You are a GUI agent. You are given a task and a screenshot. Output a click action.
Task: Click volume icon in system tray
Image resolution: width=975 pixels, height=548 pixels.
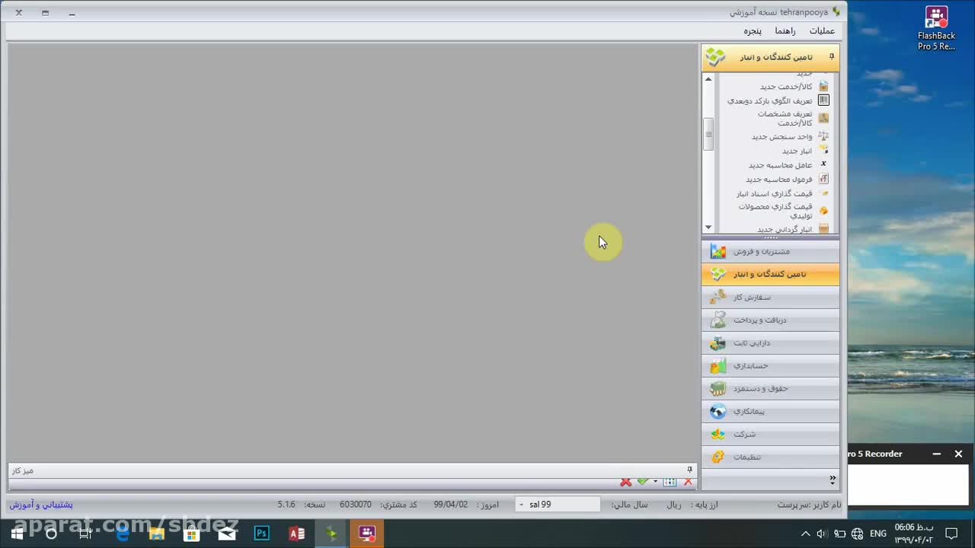pos(822,534)
